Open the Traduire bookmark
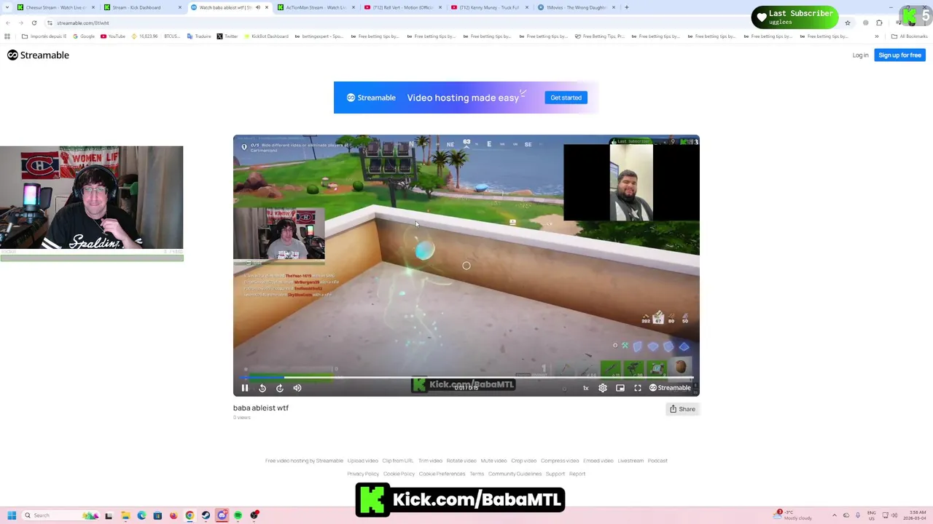Viewport: 933px width, 524px height. click(199, 36)
